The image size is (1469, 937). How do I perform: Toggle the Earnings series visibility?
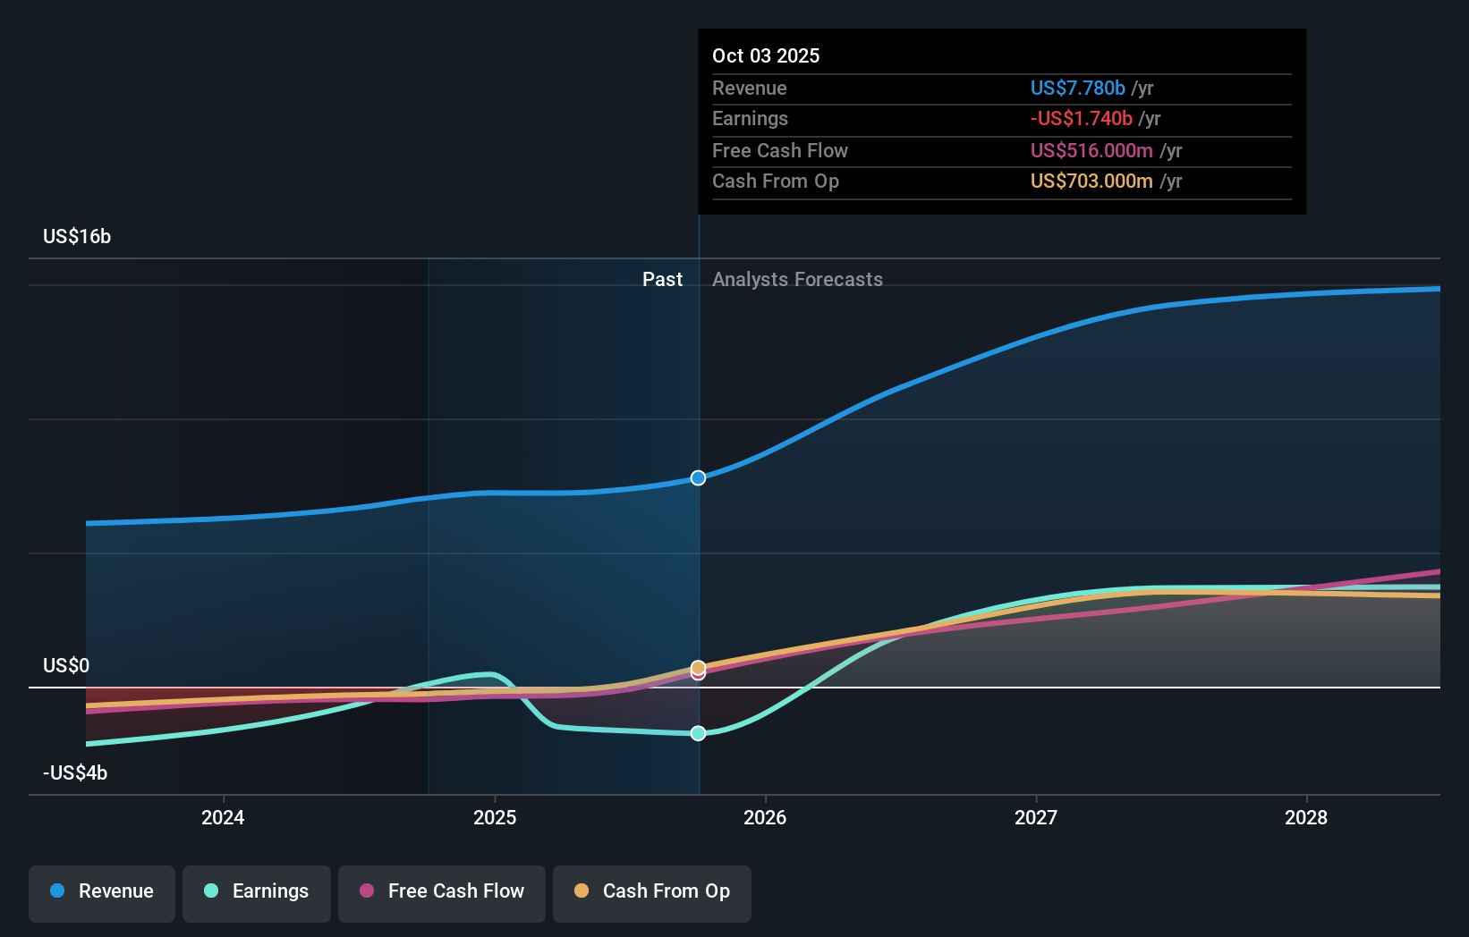256,891
